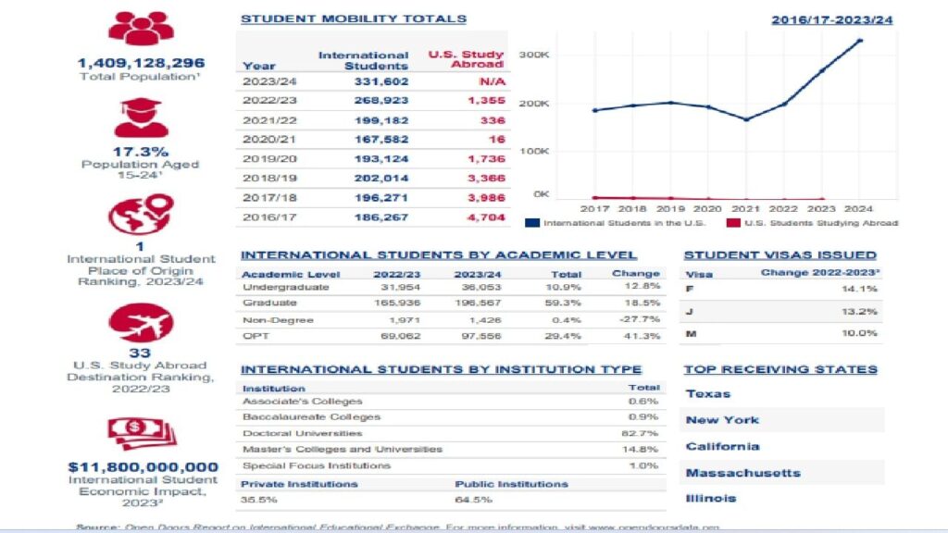Viewport: 948px width, 533px height.
Task: Select the international students value 331,602
Action: (381, 81)
